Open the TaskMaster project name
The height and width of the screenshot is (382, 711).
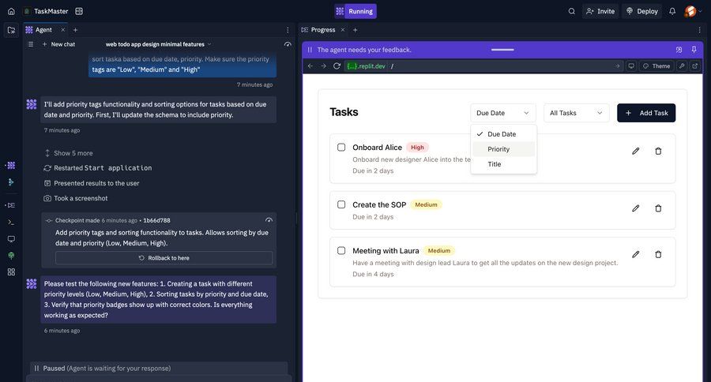click(51, 11)
